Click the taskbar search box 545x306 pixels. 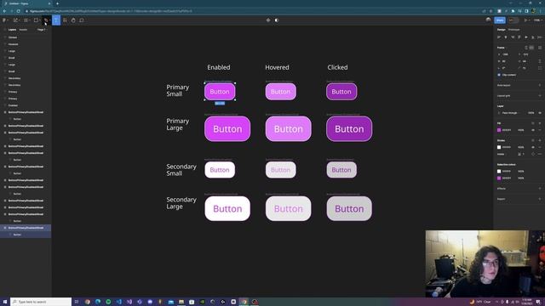point(41,302)
